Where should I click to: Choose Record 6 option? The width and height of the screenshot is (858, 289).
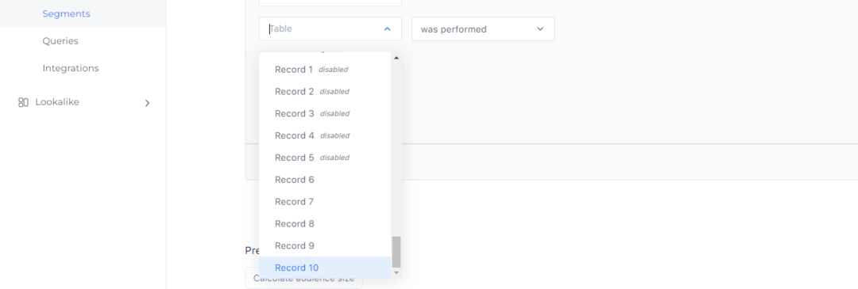[325, 180]
